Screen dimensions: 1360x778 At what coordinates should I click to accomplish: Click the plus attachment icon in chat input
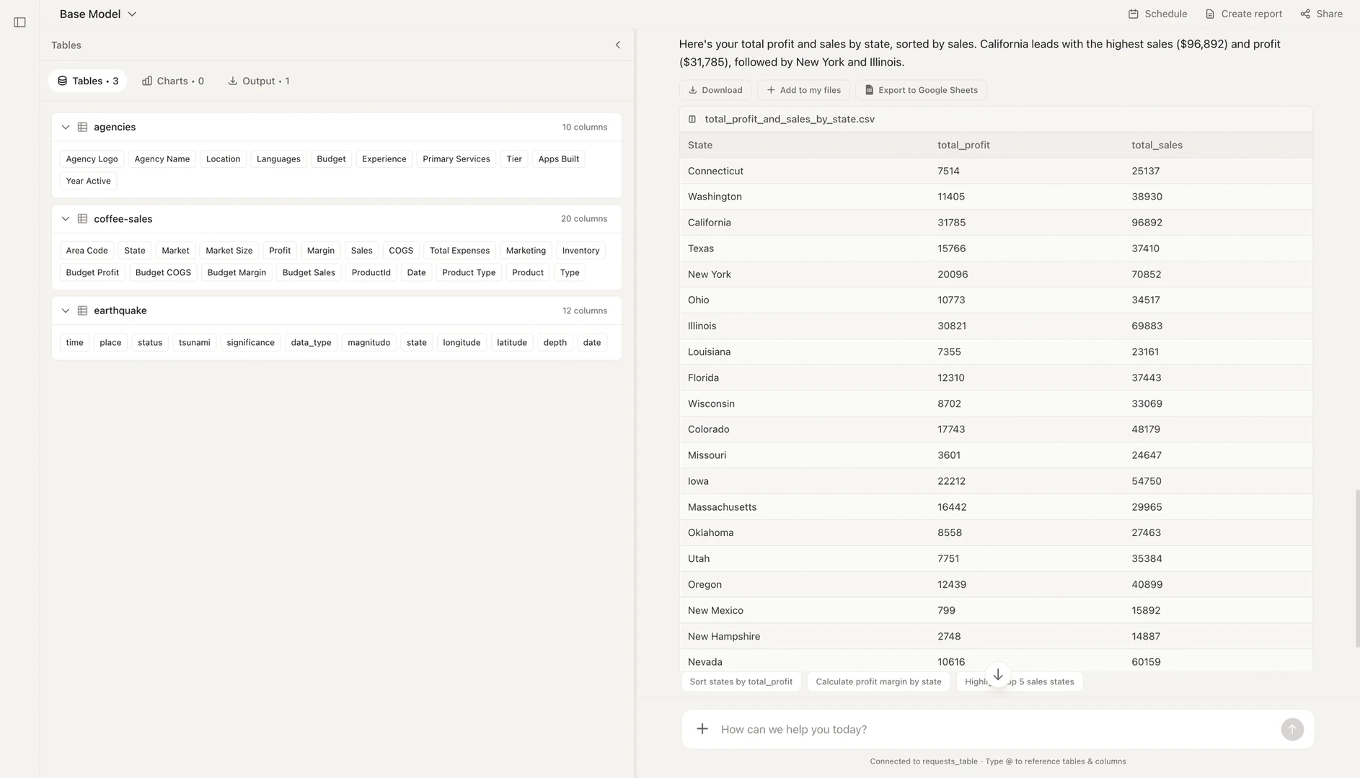(702, 729)
